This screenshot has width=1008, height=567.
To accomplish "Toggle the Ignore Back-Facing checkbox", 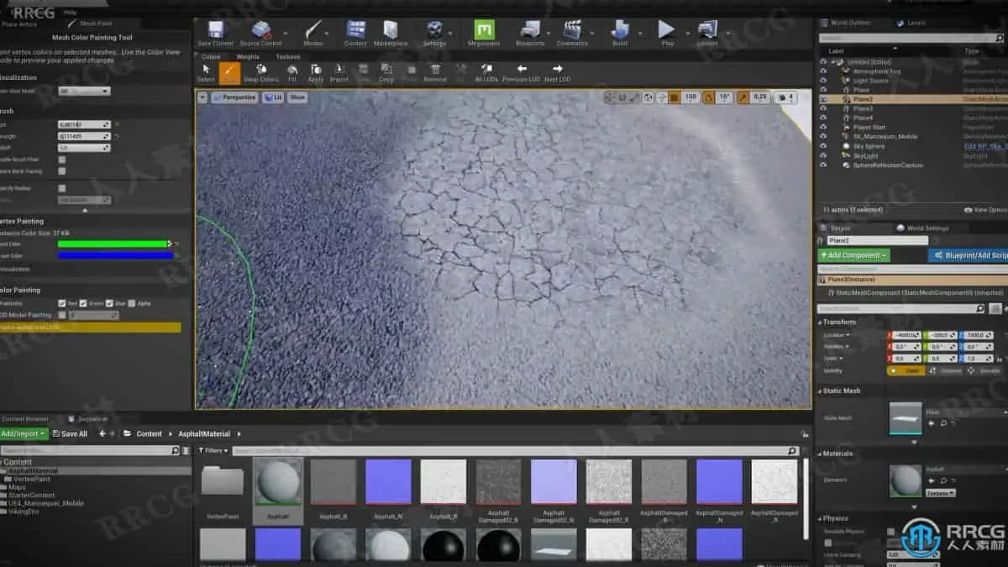I will pyautogui.click(x=62, y=171).
